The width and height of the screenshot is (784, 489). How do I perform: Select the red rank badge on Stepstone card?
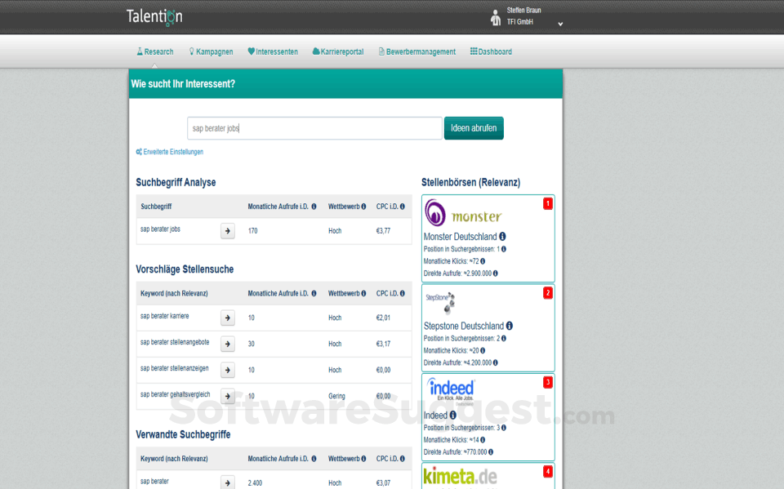click(547, 293)
